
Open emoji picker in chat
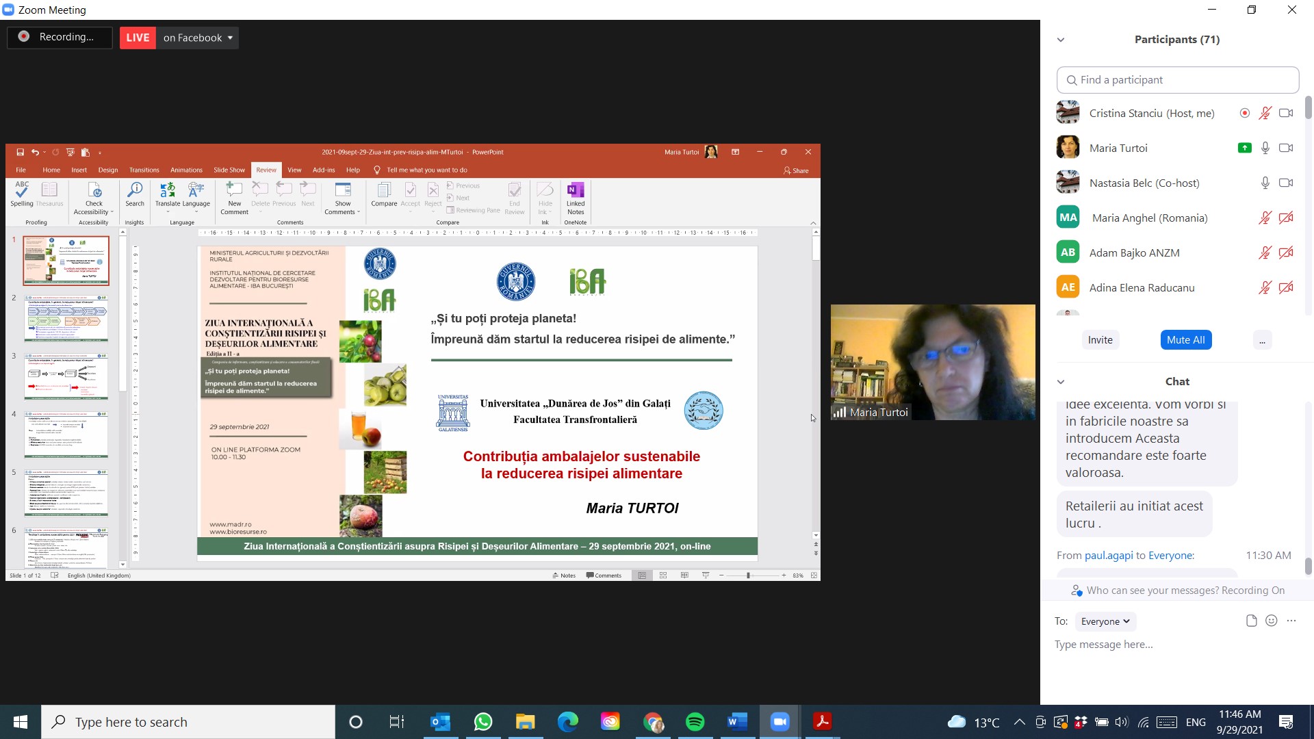coord(1271,621)
